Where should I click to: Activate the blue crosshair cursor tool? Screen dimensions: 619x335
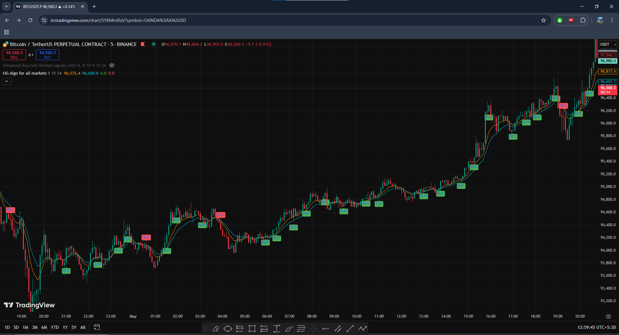pos(313,329)
